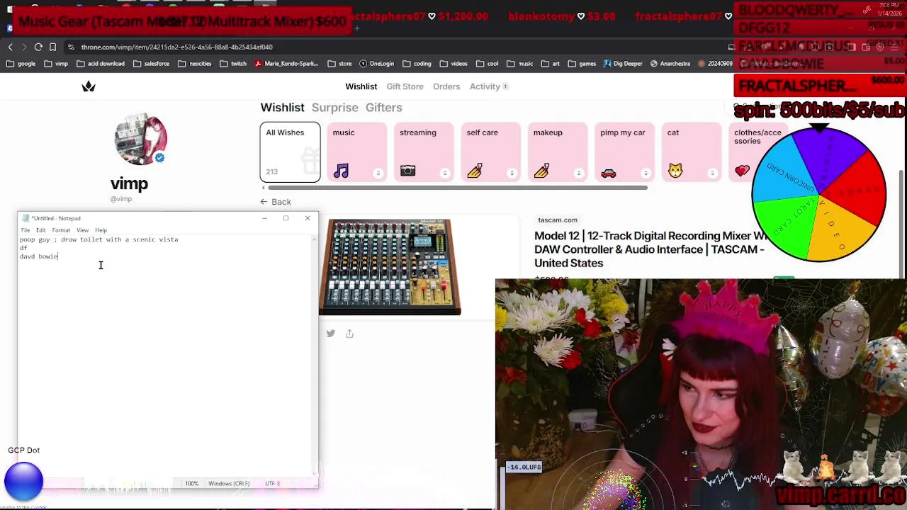Open the Anarchestra bookmark
907x510 pixels.
click(670, 64)
